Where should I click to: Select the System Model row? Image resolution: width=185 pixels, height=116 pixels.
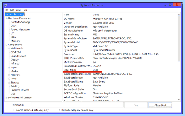pos(120,42)
